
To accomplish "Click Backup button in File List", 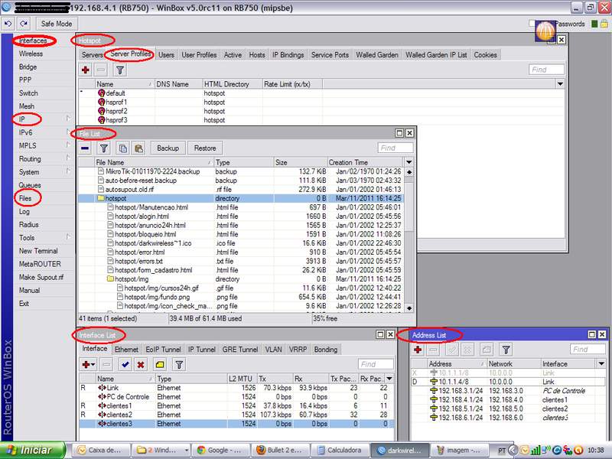I will pos(168,148).
